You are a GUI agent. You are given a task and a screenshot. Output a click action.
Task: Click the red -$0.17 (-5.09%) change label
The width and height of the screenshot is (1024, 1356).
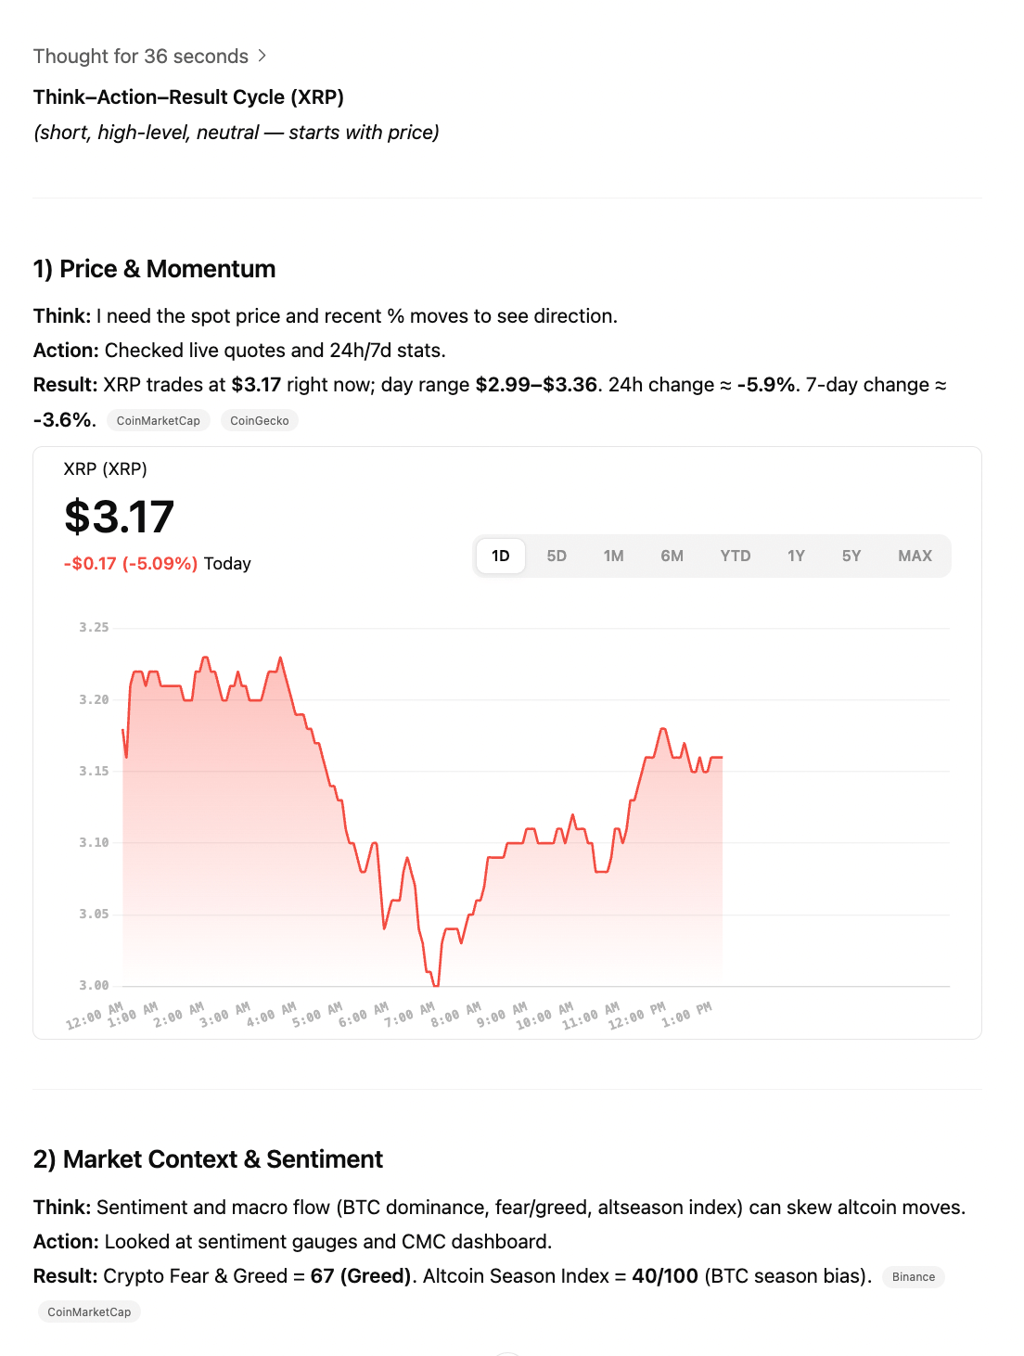point(131,563)
